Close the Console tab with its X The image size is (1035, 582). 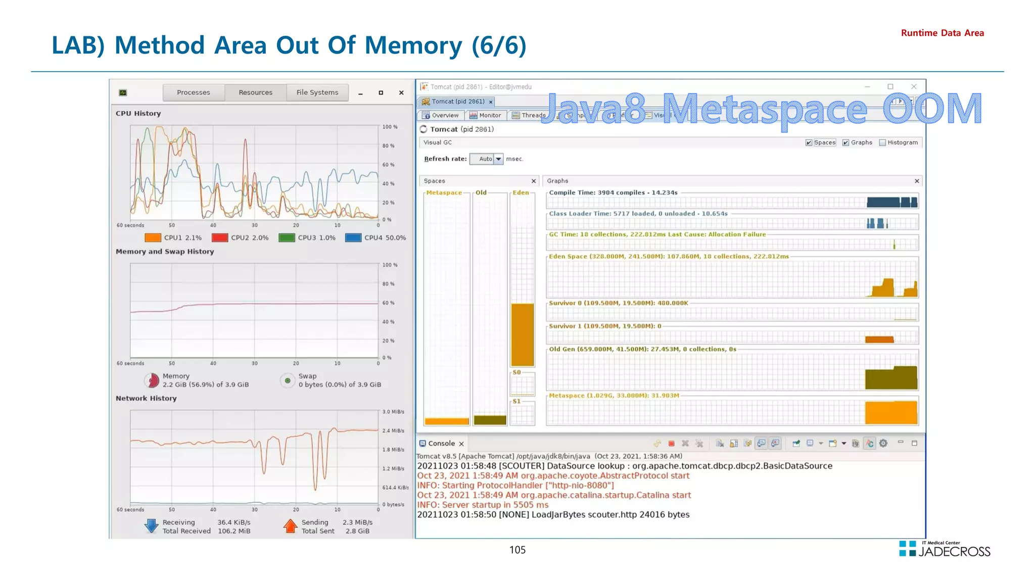coord(461,444)
